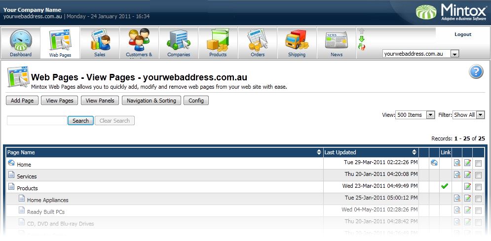Screen dimensions: 491x241
Task: Edit the Services page with pencil icon
Action: point(467,175)
